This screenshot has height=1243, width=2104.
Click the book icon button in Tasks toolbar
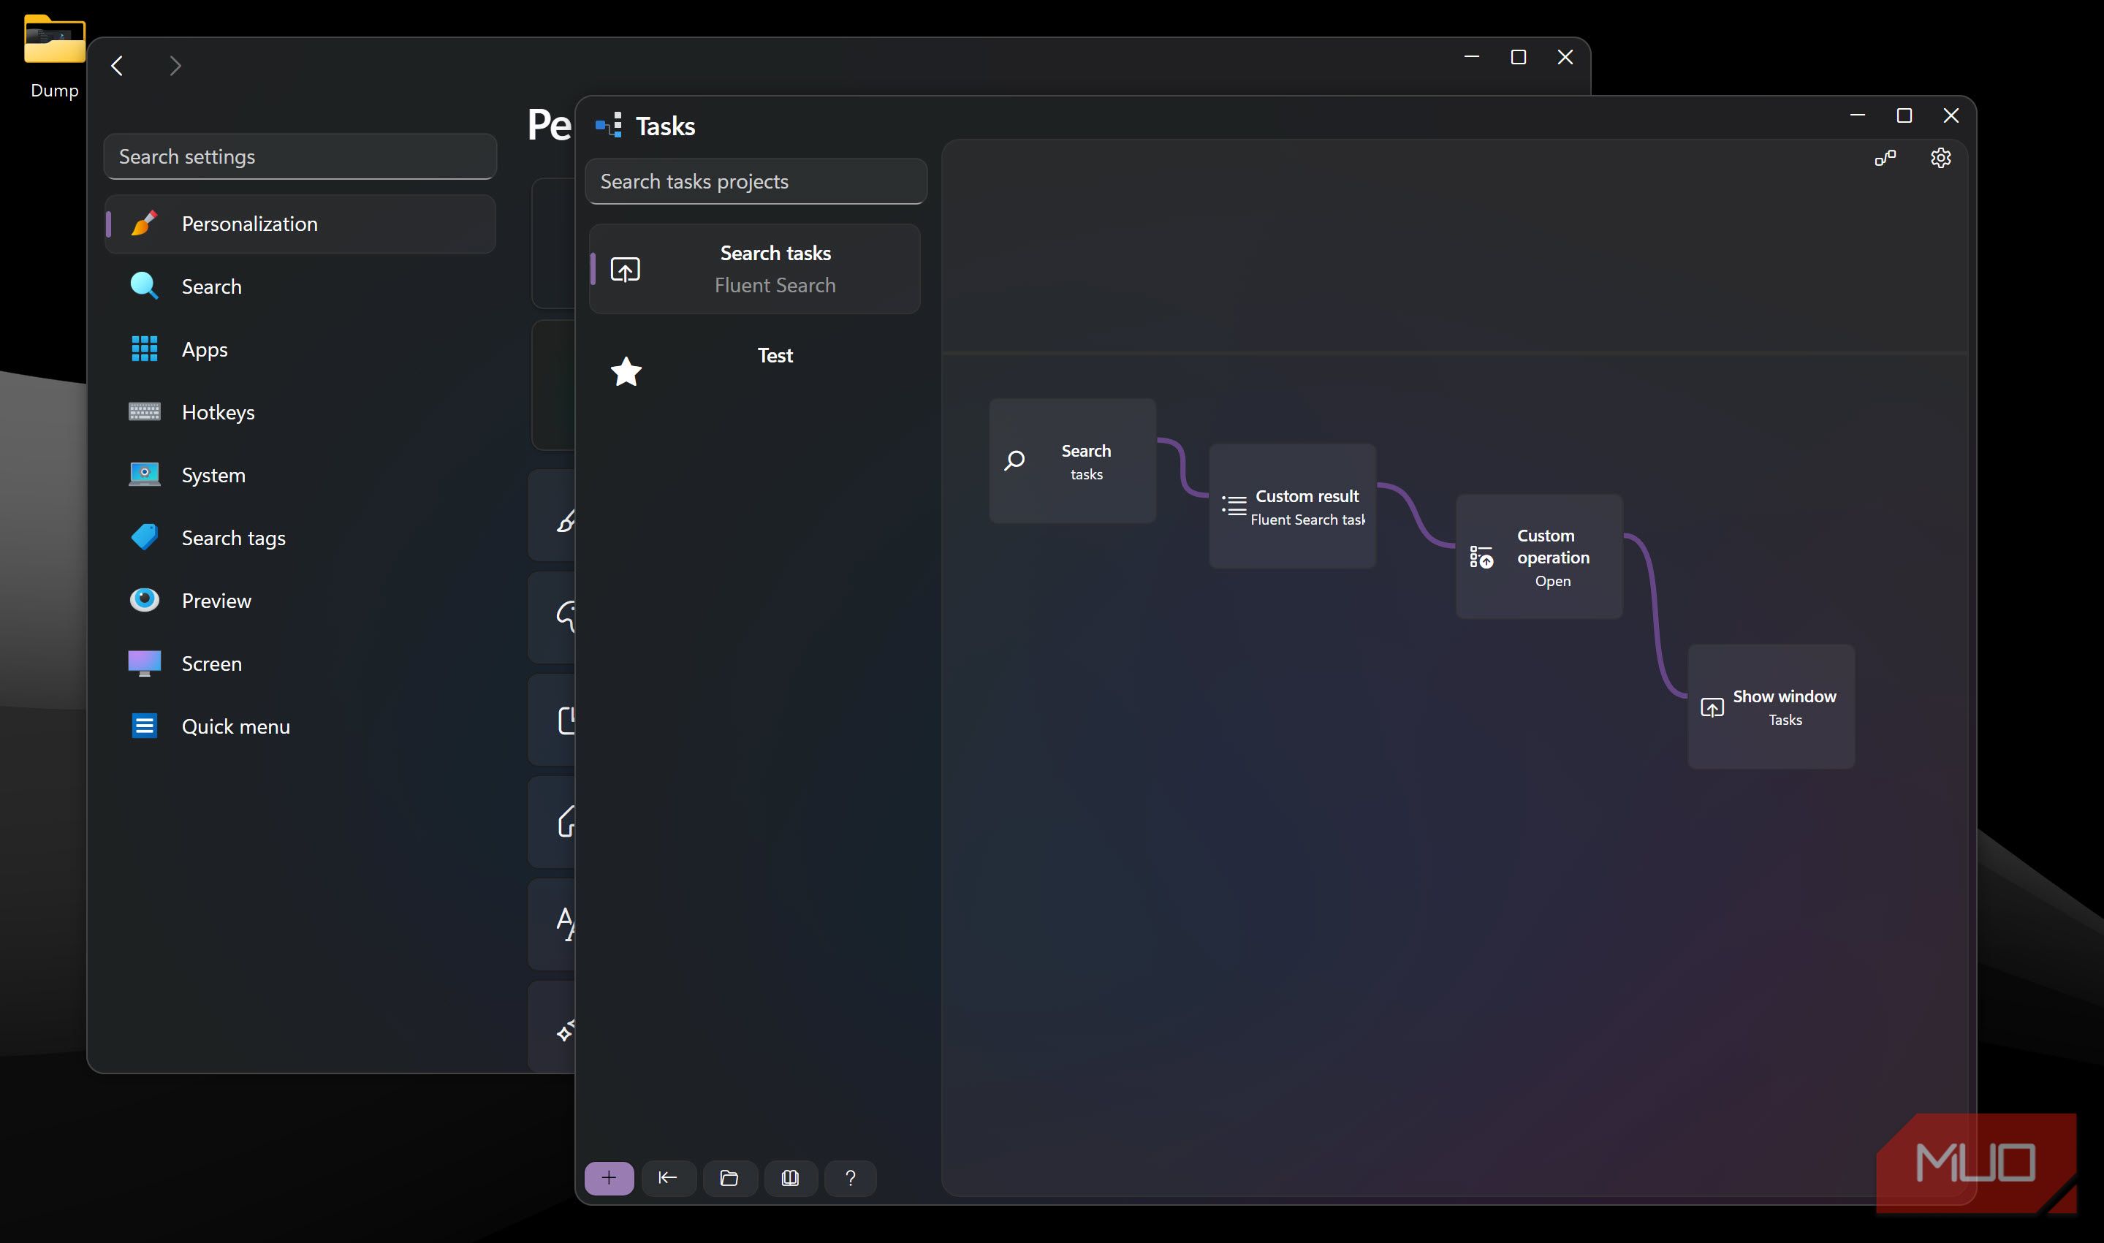tap(790, 1178)
